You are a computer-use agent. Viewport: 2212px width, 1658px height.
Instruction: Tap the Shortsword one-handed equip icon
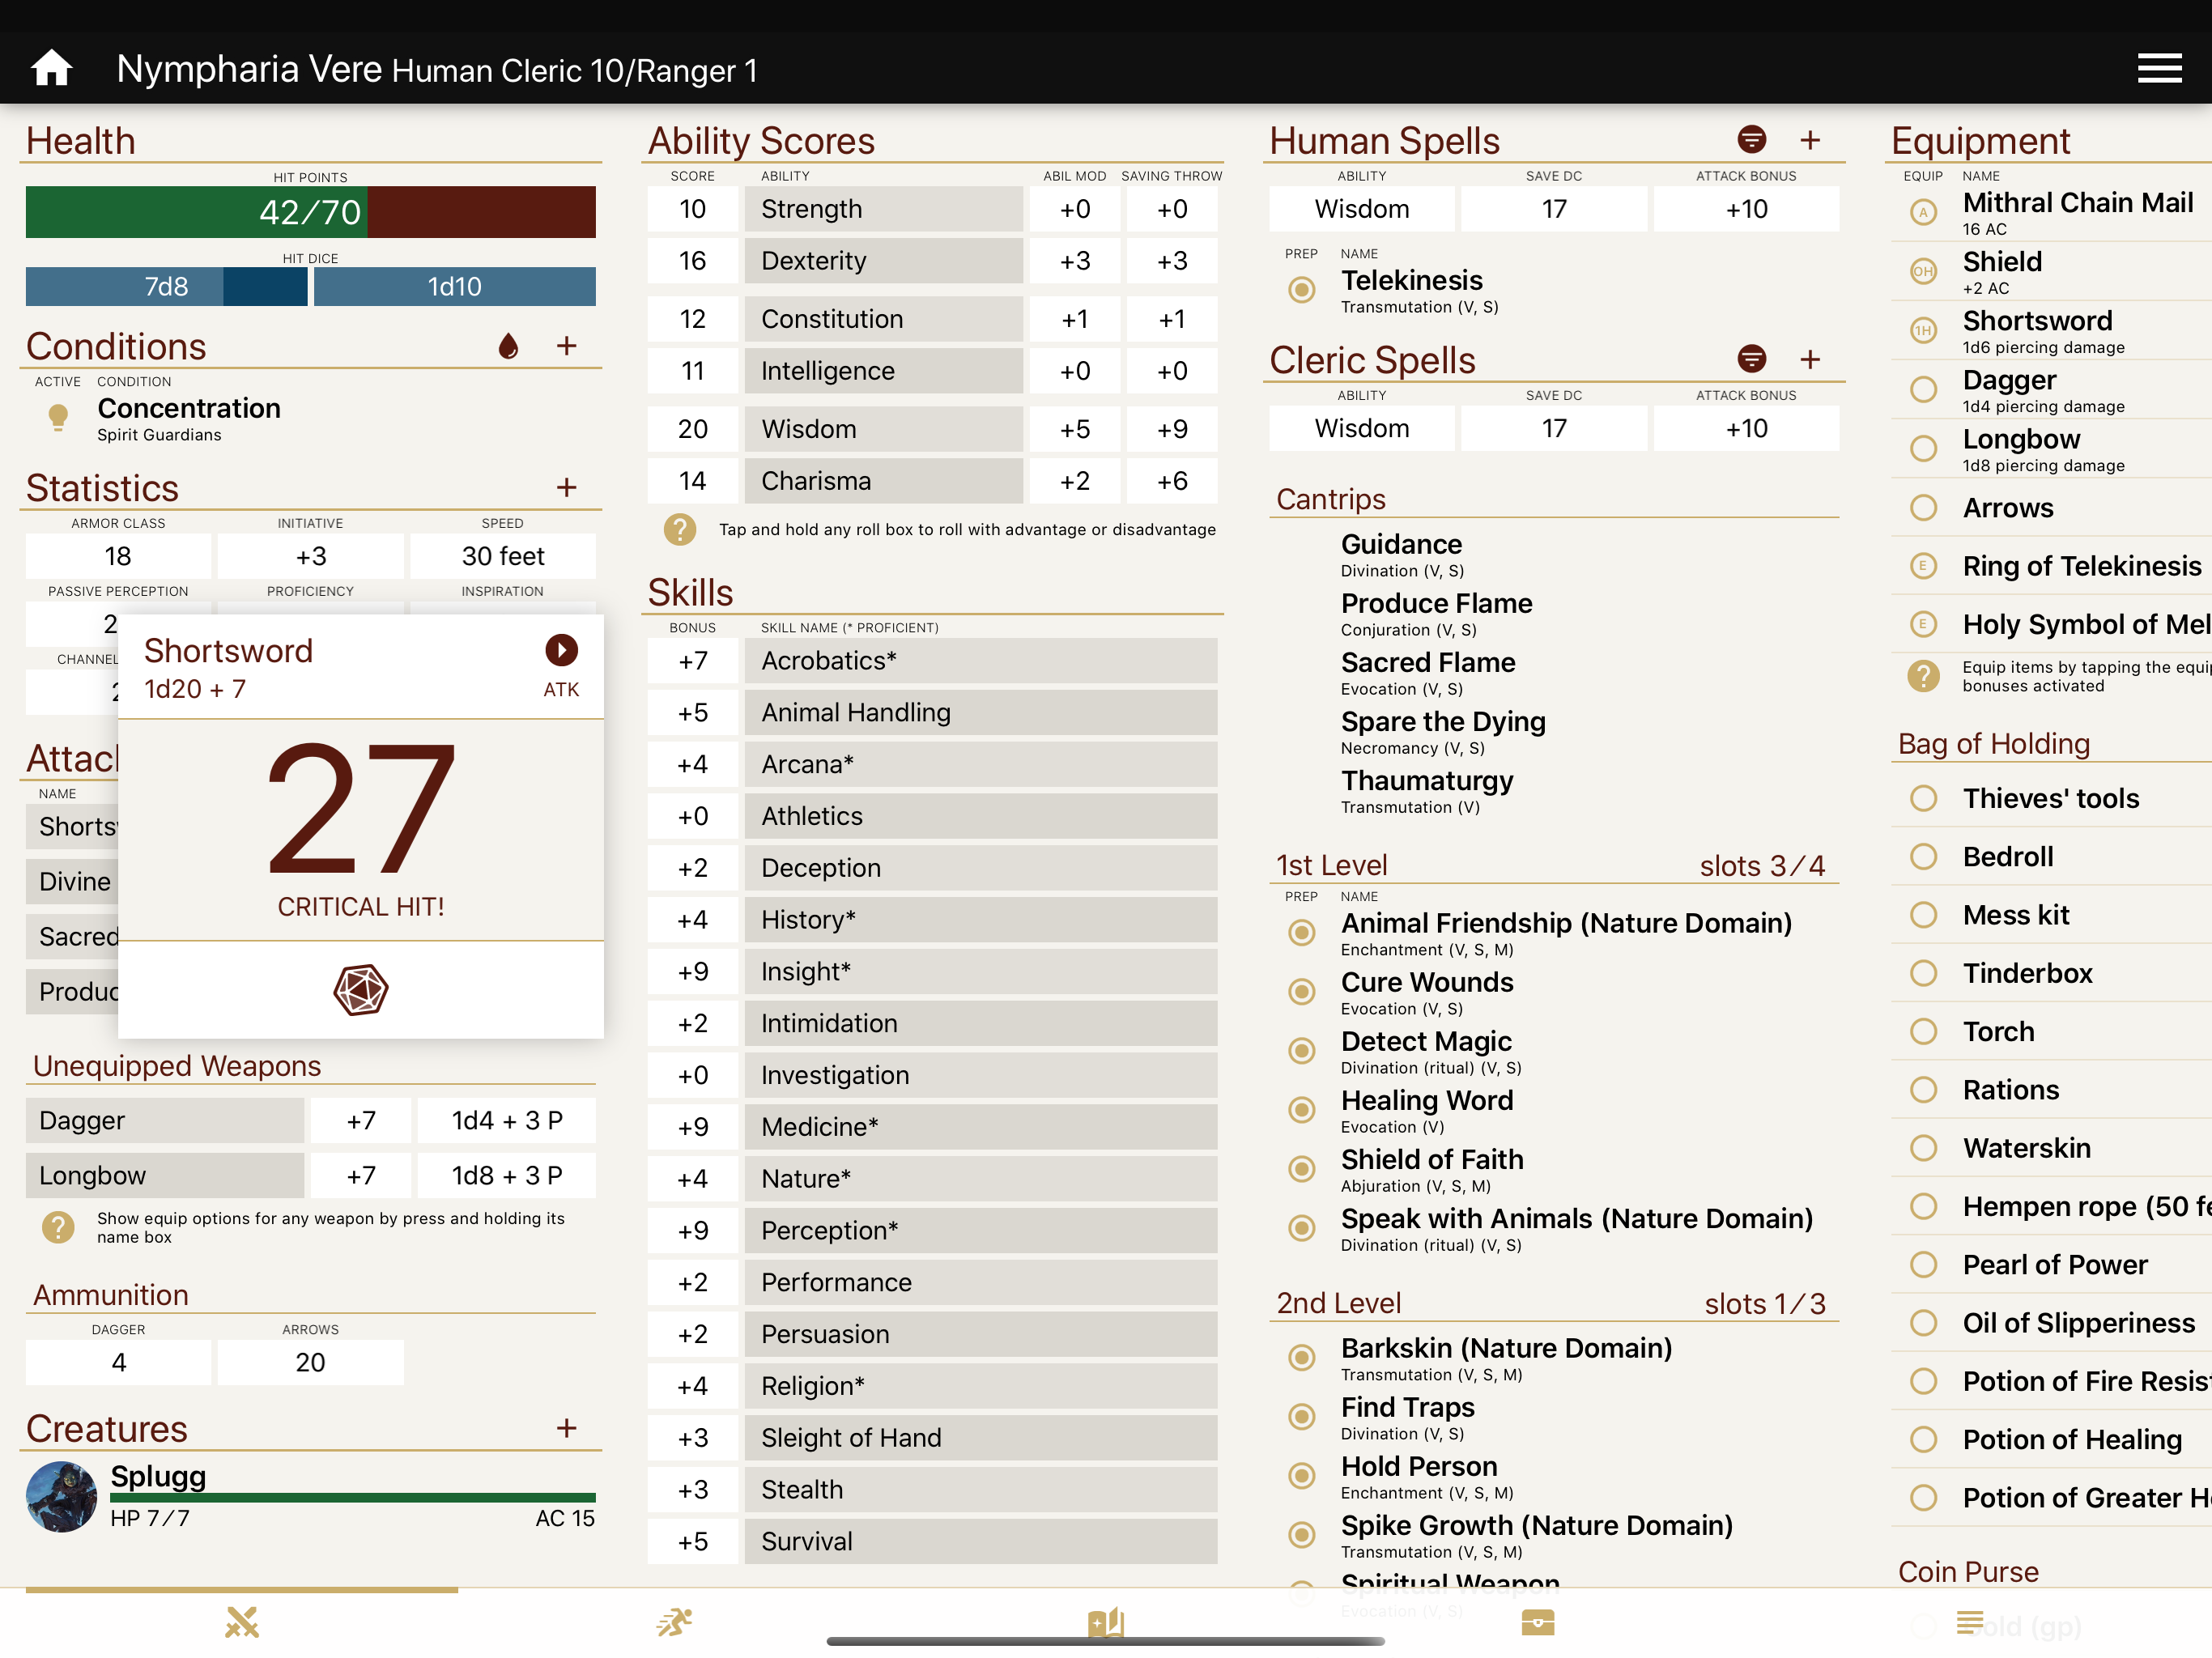click(x=1922, y=330)
